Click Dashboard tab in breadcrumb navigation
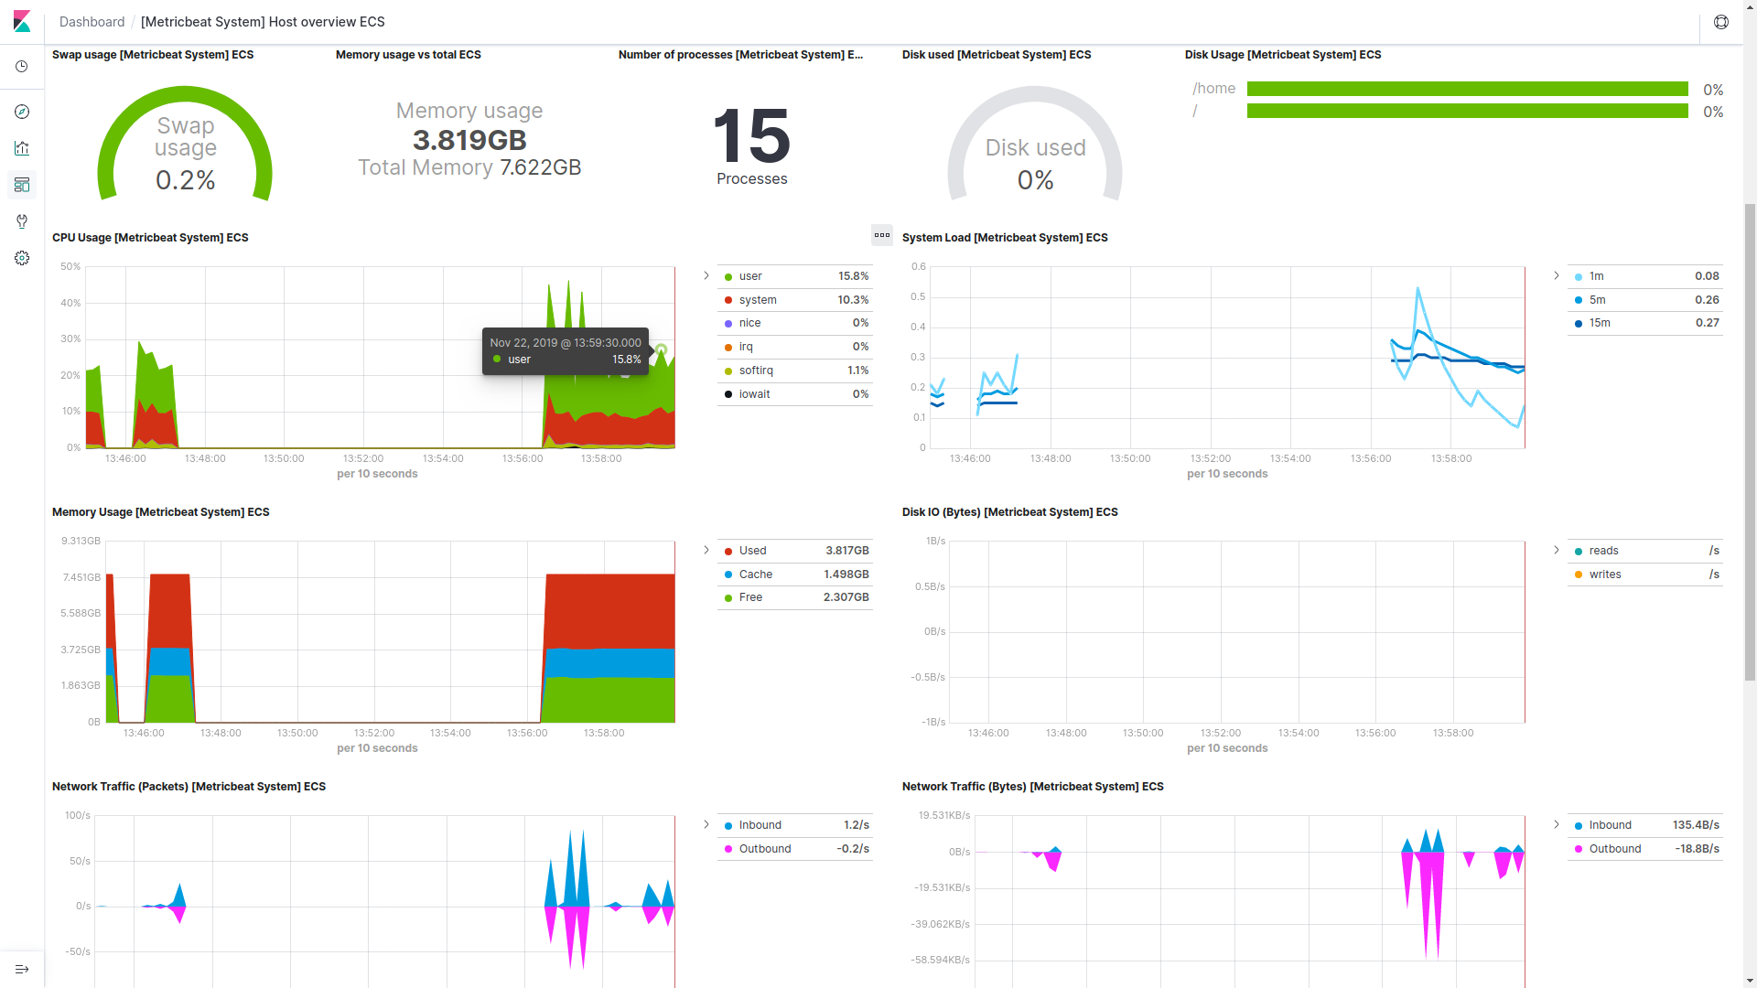Viewport: 1757px width, 988px height. 92,22
